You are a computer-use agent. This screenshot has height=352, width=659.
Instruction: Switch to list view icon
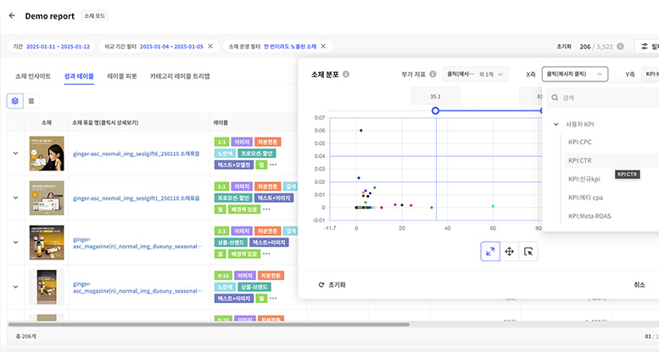32,101
